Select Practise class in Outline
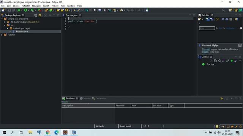Viewport: 243px width, 136px height. [x=210, y=64]
